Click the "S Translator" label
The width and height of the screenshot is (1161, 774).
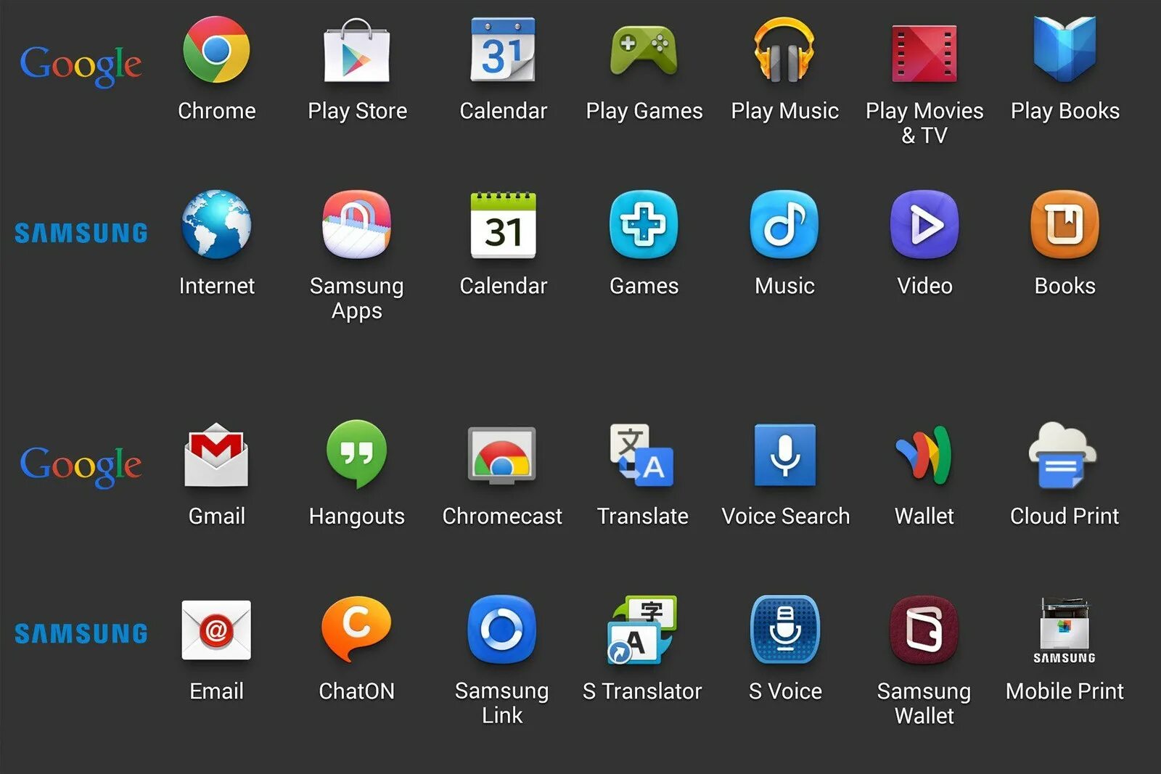[x=642, y=691]
